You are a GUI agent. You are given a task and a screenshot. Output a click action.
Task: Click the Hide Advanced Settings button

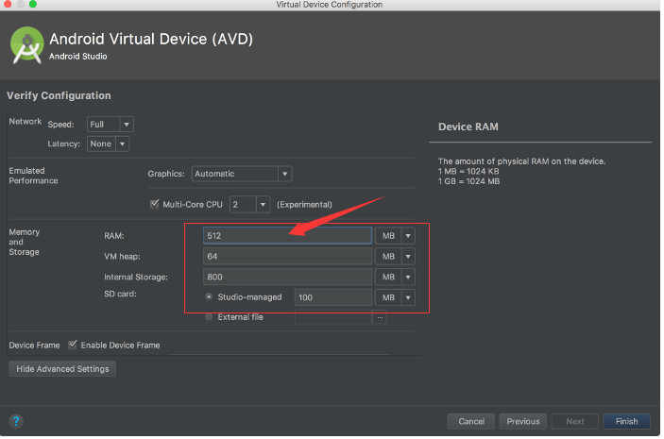62,369
